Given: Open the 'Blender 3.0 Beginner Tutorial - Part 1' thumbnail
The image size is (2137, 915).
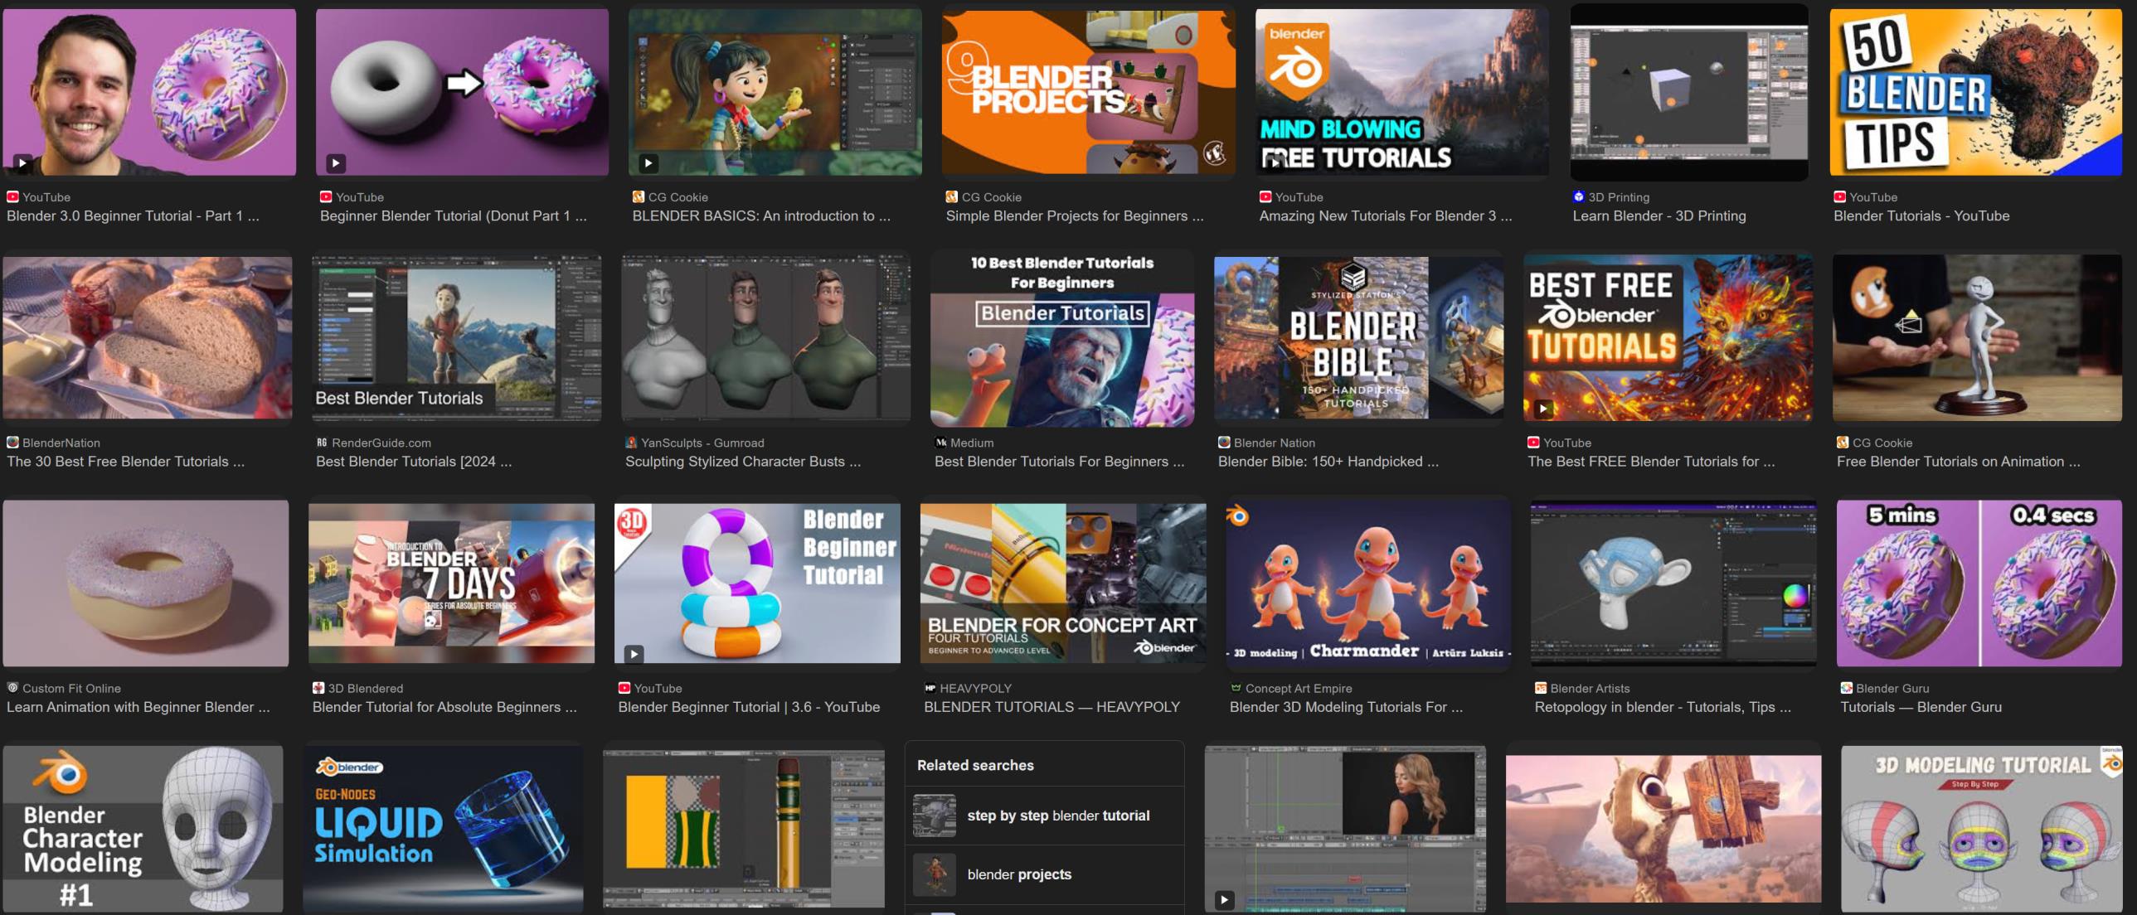Looking at the screenshot, I should (x=149, y=92).
